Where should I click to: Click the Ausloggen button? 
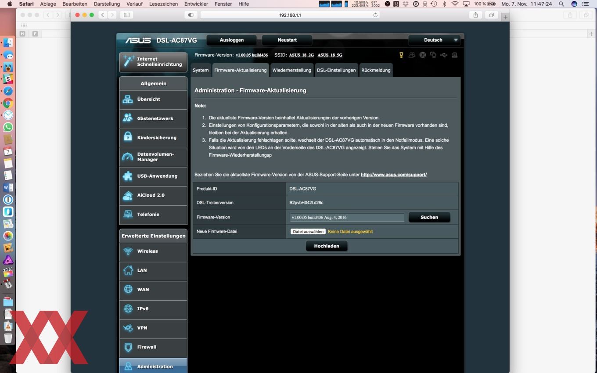click(232, 40)
